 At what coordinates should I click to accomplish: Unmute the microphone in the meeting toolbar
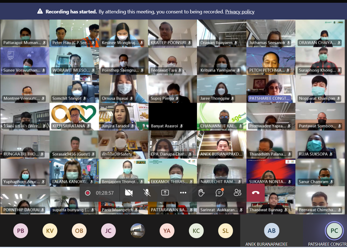click(147, 193)
